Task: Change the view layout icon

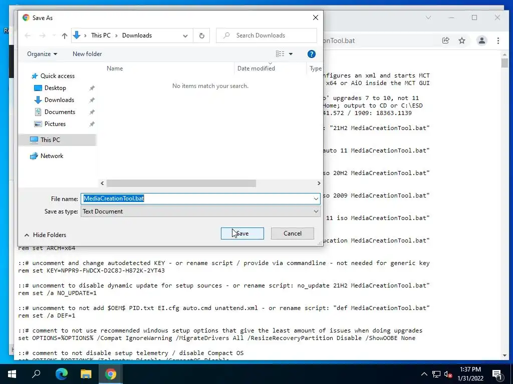Action: (280, 54)
